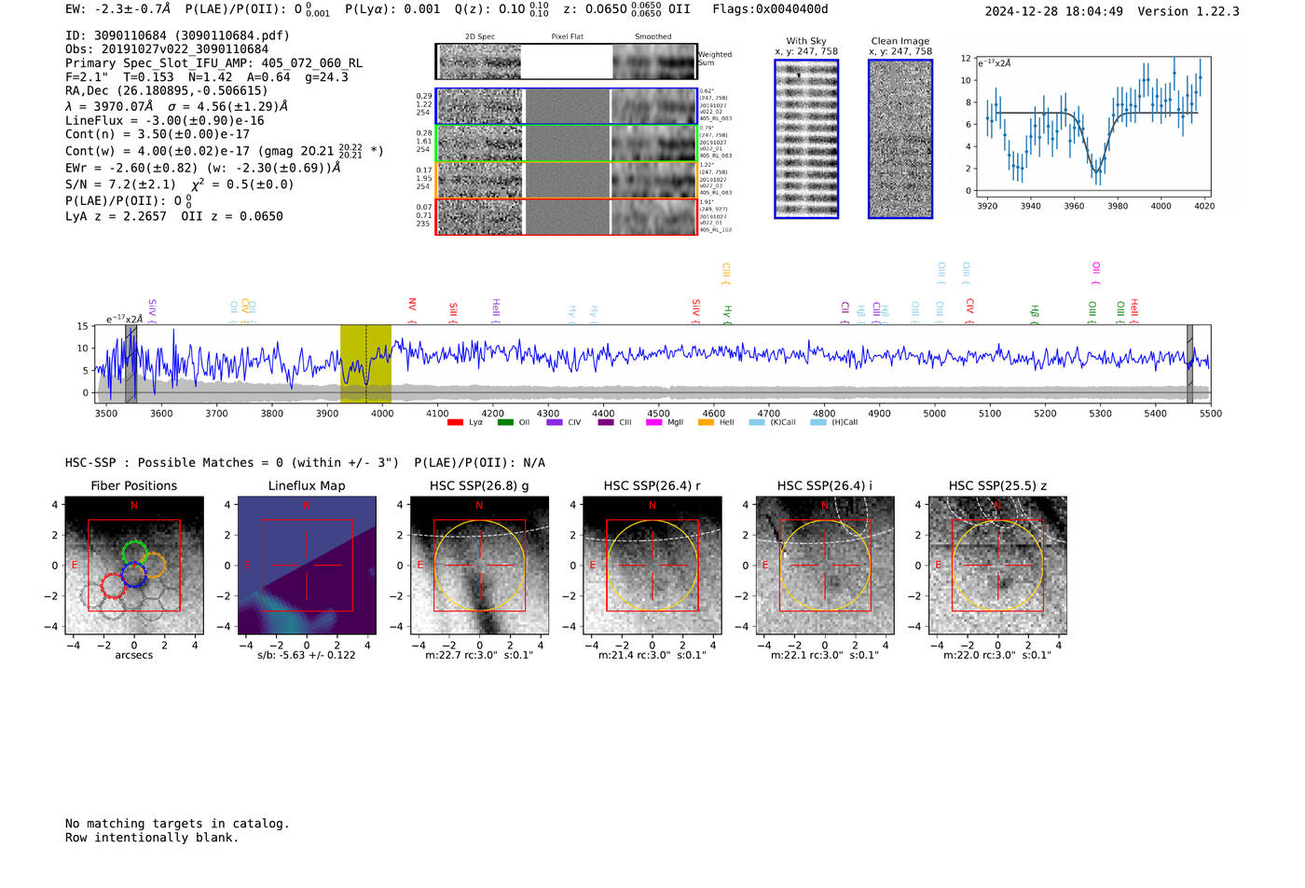Click the red fiber circle in Fiber Positions

pos(113,586)
